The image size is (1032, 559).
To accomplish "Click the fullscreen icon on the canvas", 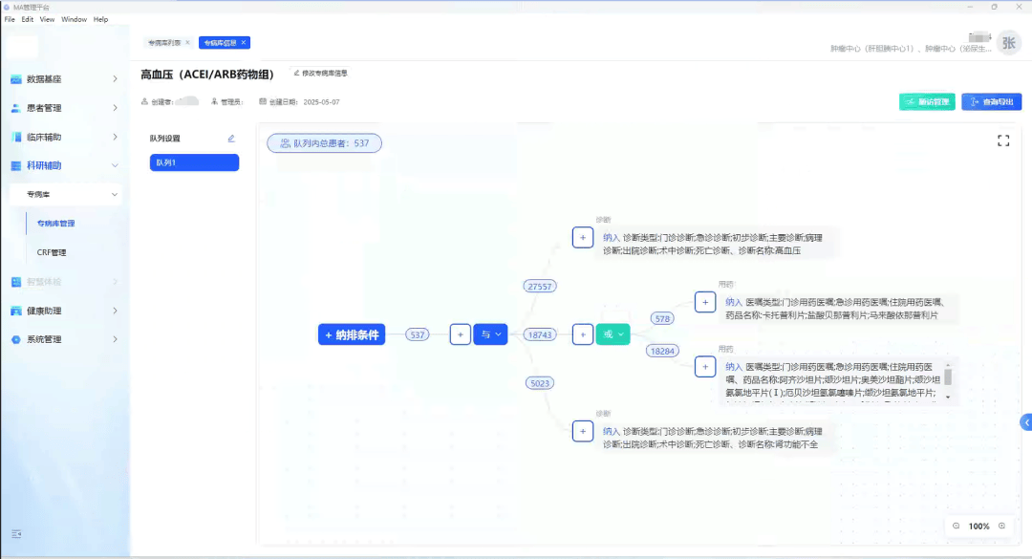I will [1003, 141].
